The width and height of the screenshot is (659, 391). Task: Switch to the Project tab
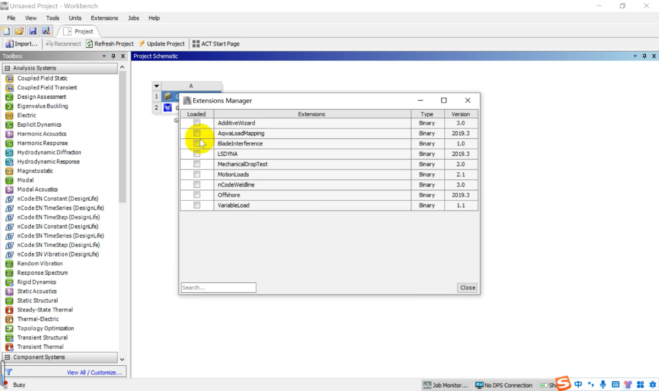pyautogui.click(x=79, y=31)
